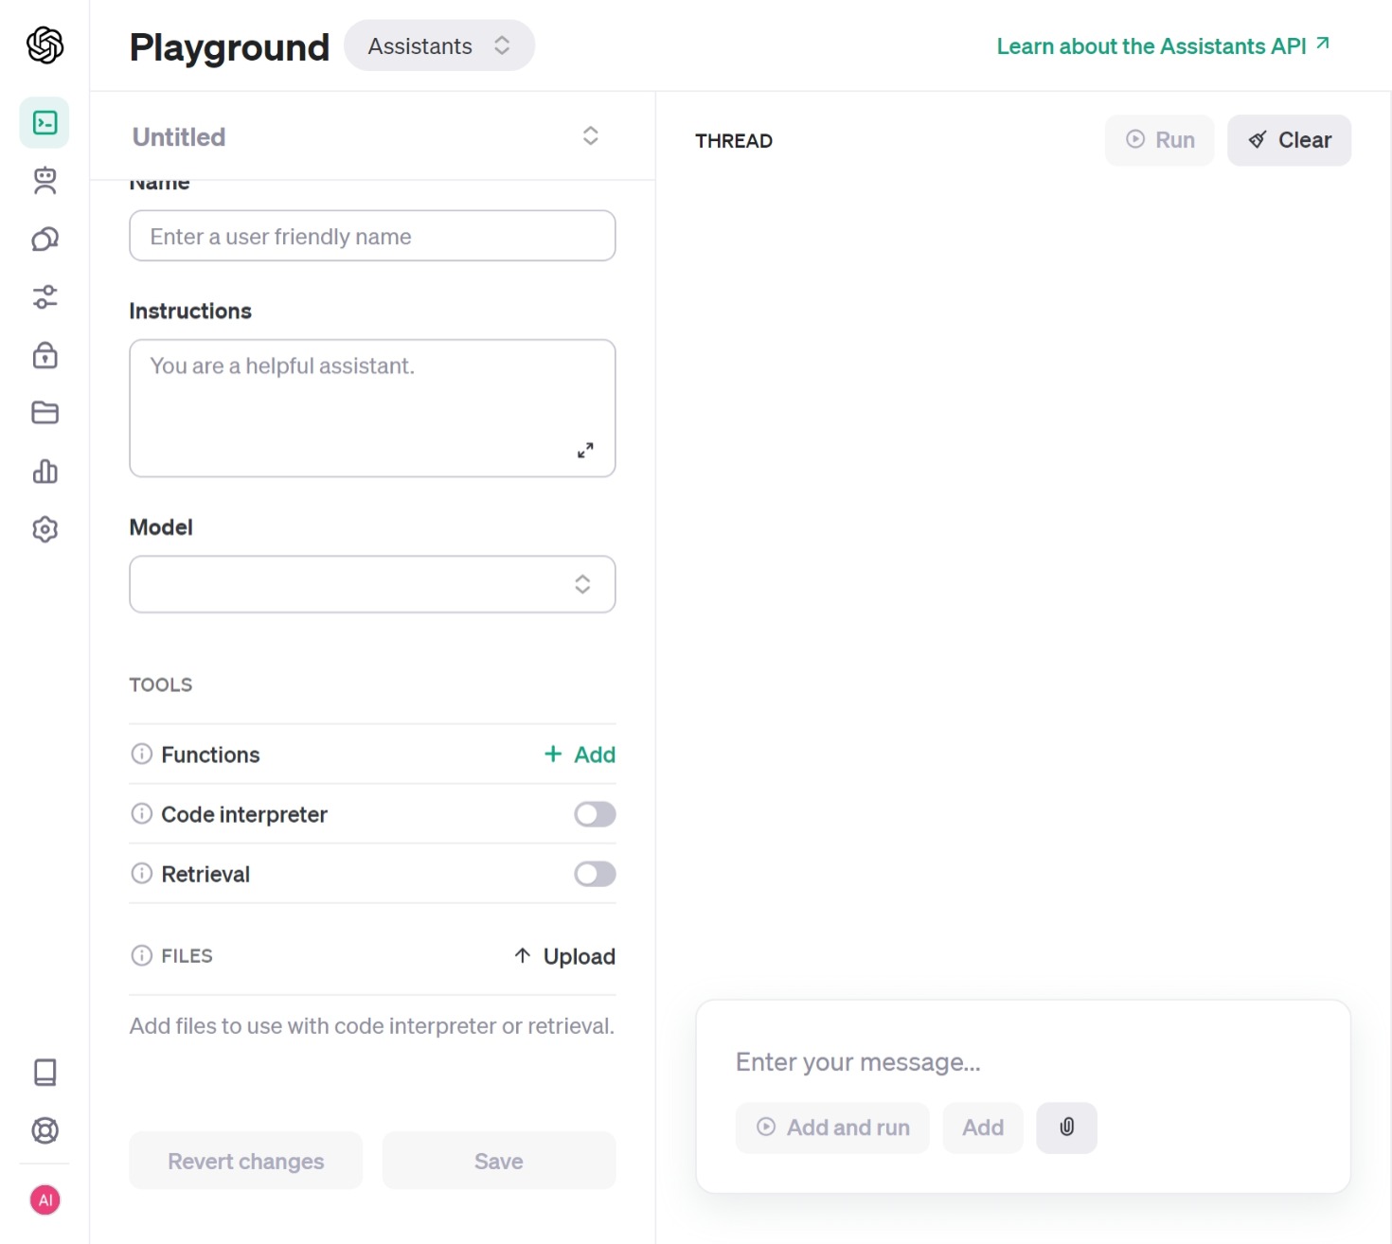The width and height of the screenshot is (1392, 1244).
Task: Click the Add message button
Action: (x=983, y=1128)
